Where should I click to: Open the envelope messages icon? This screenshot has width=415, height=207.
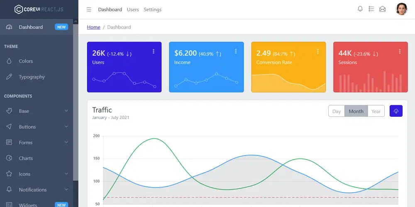(x=383, y=9)
